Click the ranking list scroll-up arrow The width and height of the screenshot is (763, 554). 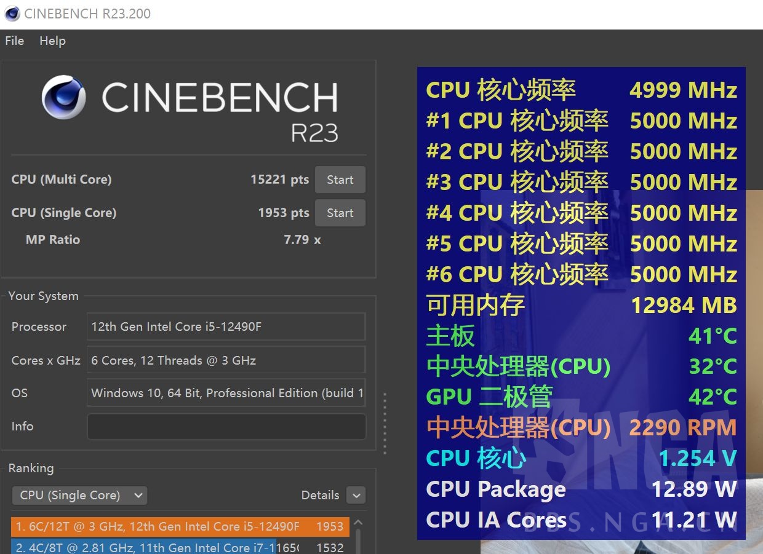point(359,523)
